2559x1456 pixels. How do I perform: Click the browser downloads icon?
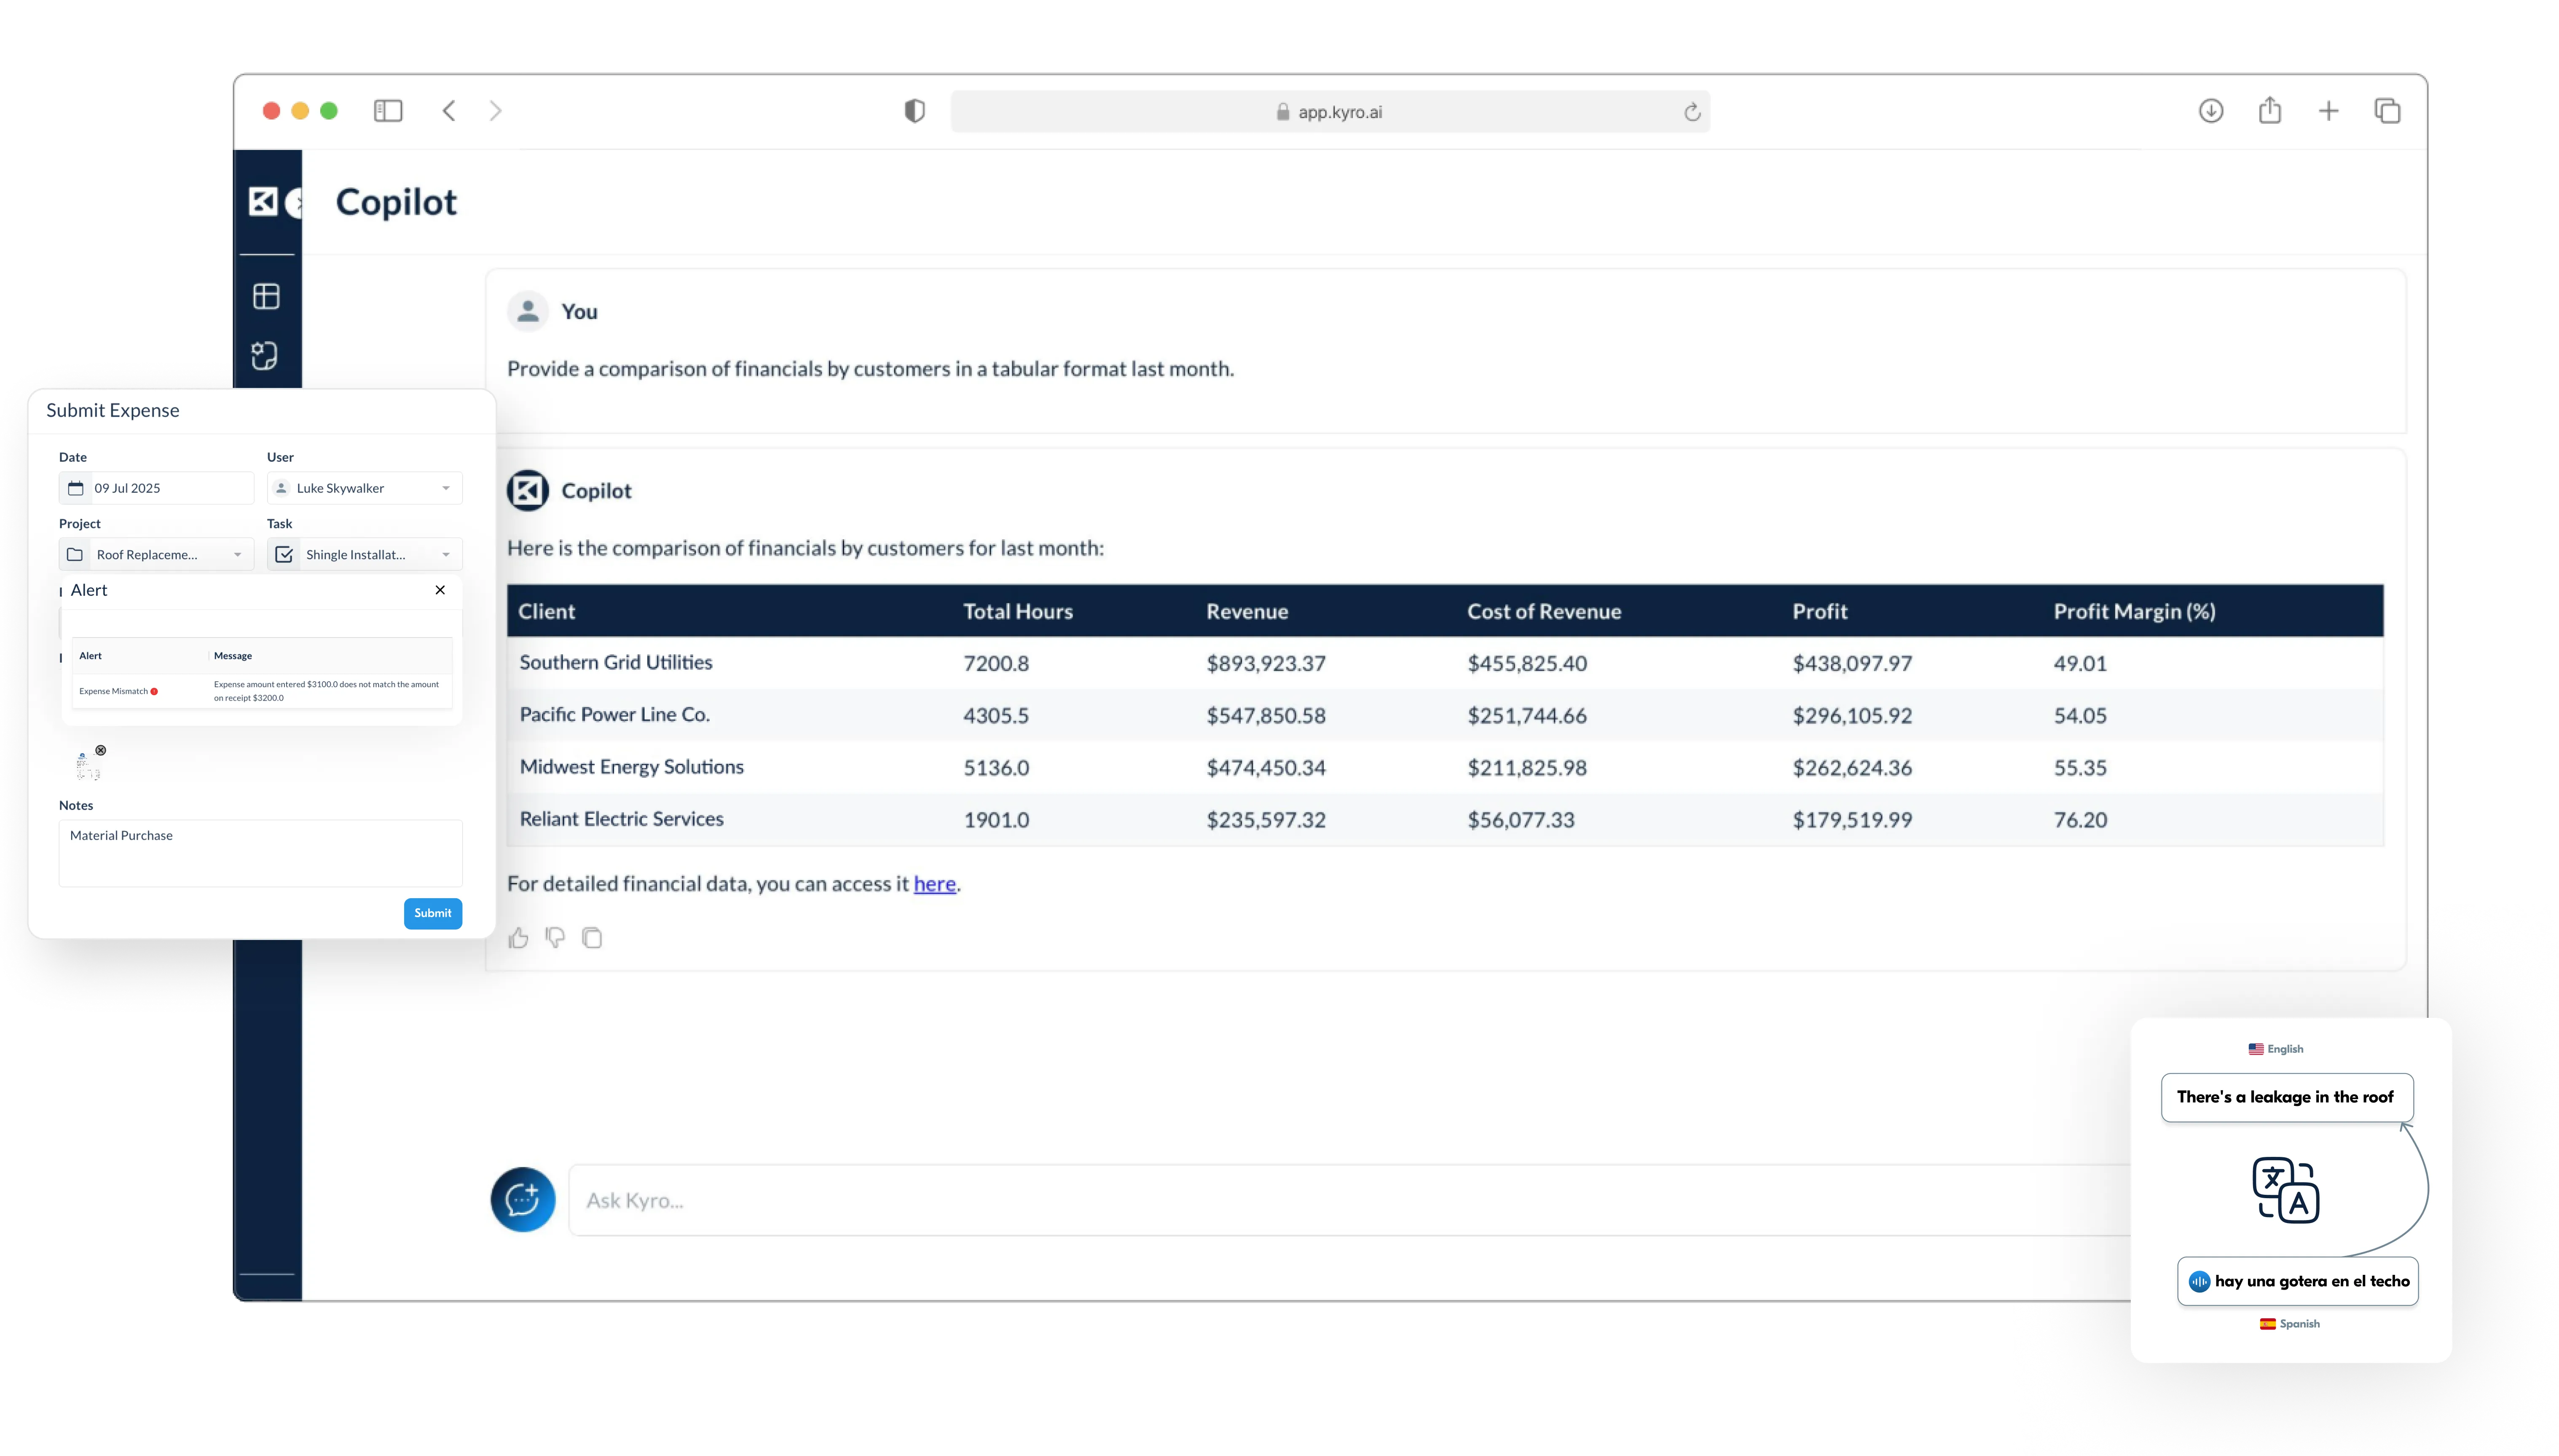coord(2211,111)
